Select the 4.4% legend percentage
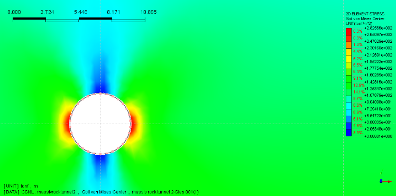Image resolution: width=396 pixels, height=196 pixels. click(x=358, y=51)
